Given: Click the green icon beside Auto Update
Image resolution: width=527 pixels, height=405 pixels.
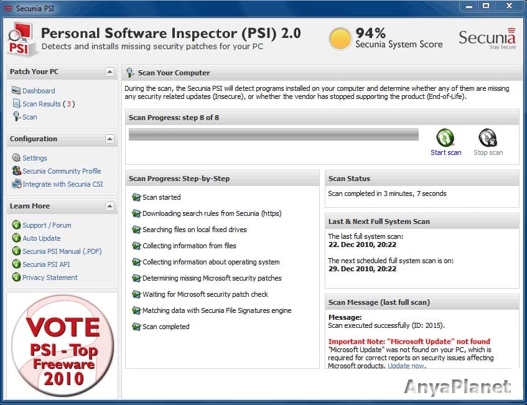Looking at the screenshot, I should pos(16,238).
